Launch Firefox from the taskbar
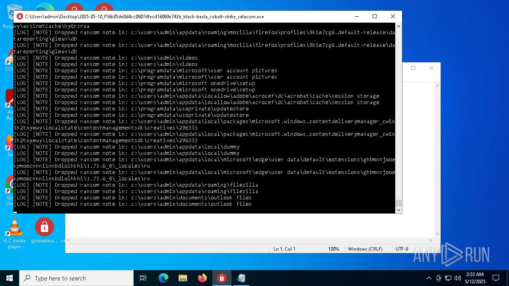This screenshot has width=509, height=286. (x=202, y=278)
